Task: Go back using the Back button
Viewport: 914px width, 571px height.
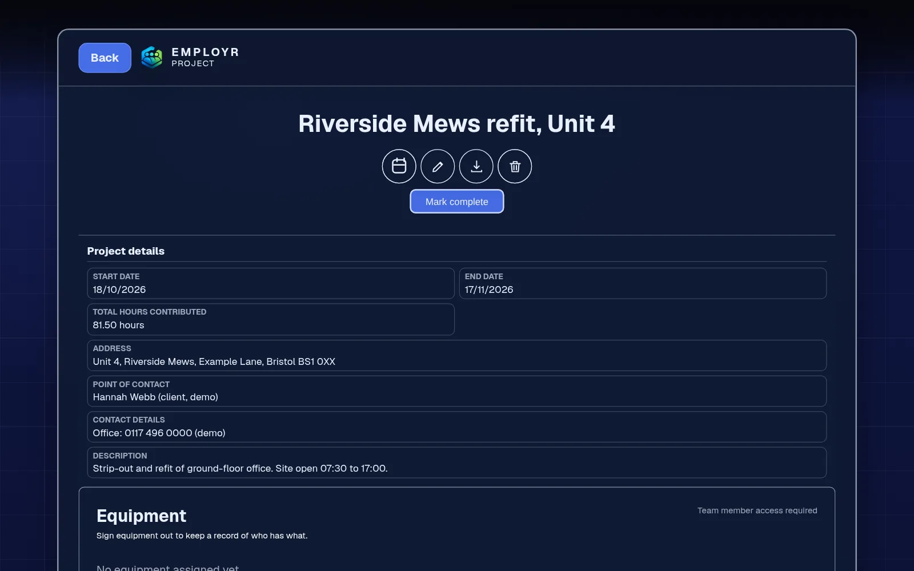Action: point(105,58)
